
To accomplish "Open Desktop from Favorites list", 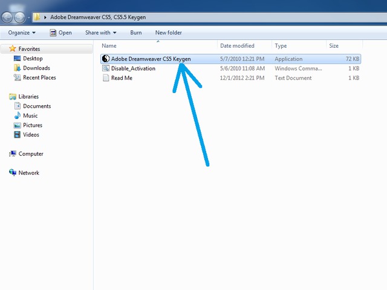I will (x=33, y=59).
